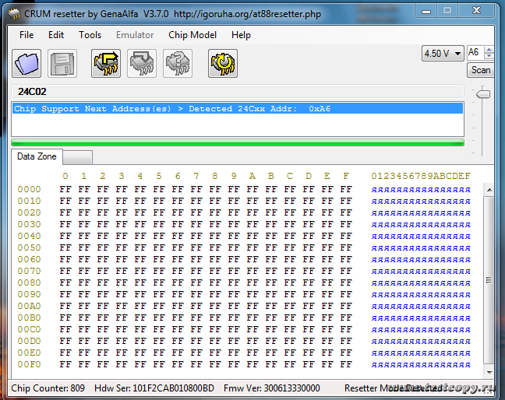Click the vertical slider handle on the right

pos(483,94)
